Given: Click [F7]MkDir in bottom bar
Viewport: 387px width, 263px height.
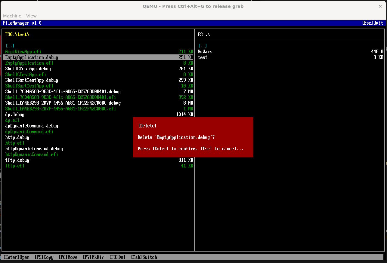Looking at the screenshot, I should (x=93, y=257).
